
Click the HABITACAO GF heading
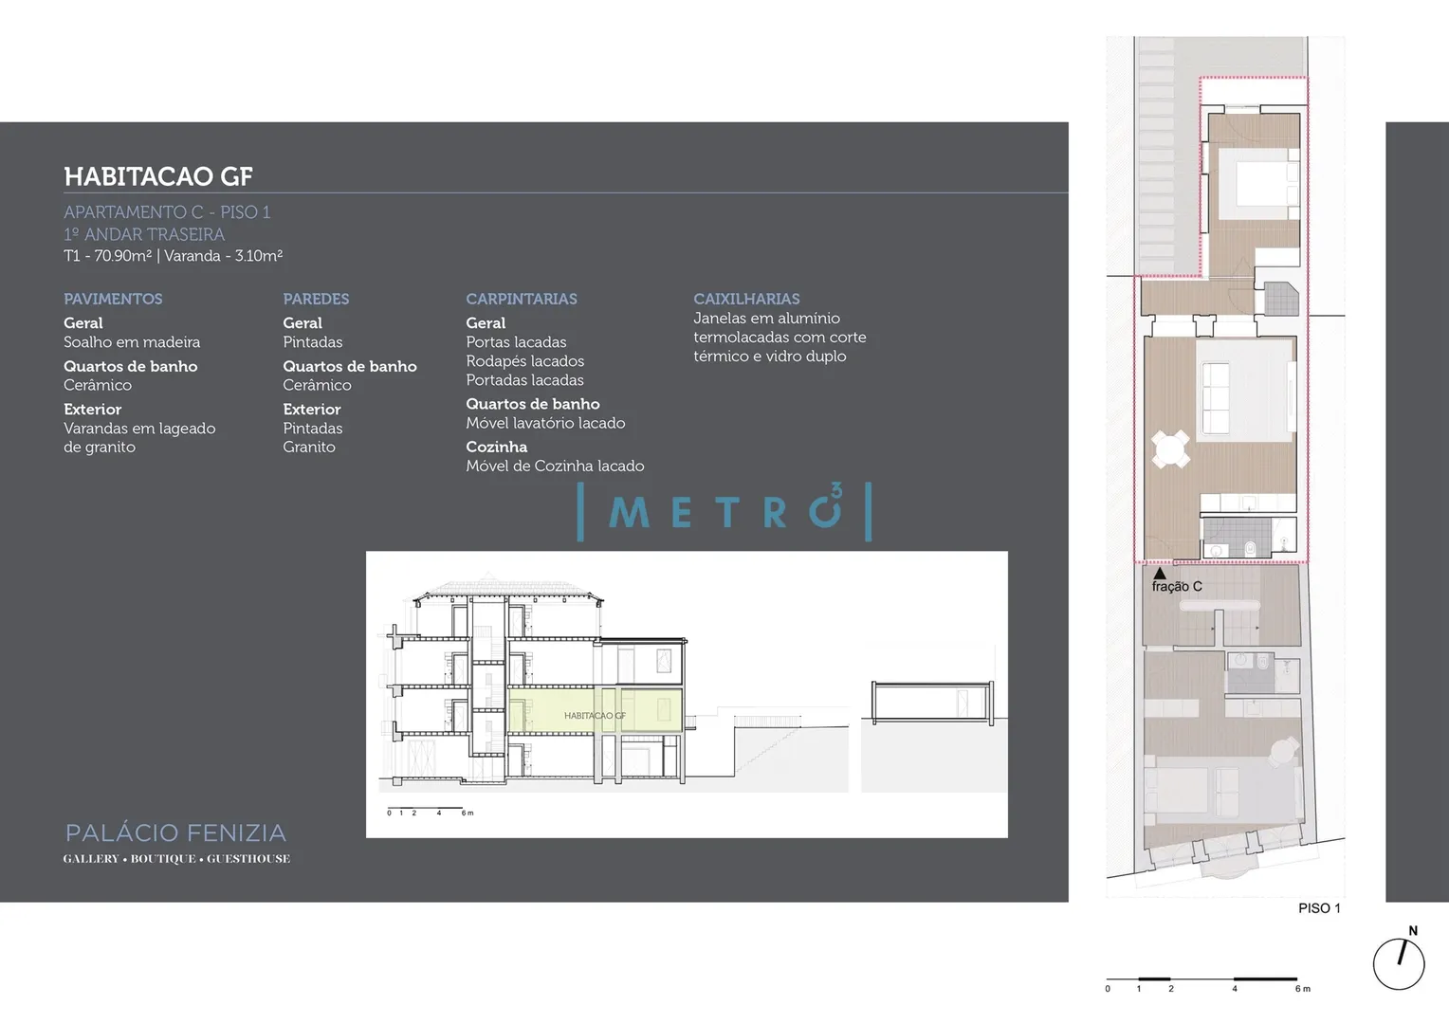click(158, 176)
